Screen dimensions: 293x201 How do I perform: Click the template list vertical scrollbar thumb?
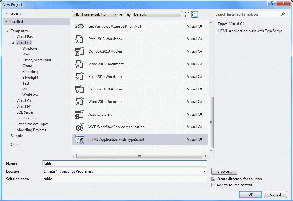pyautogui.click(x=211, y=123)
